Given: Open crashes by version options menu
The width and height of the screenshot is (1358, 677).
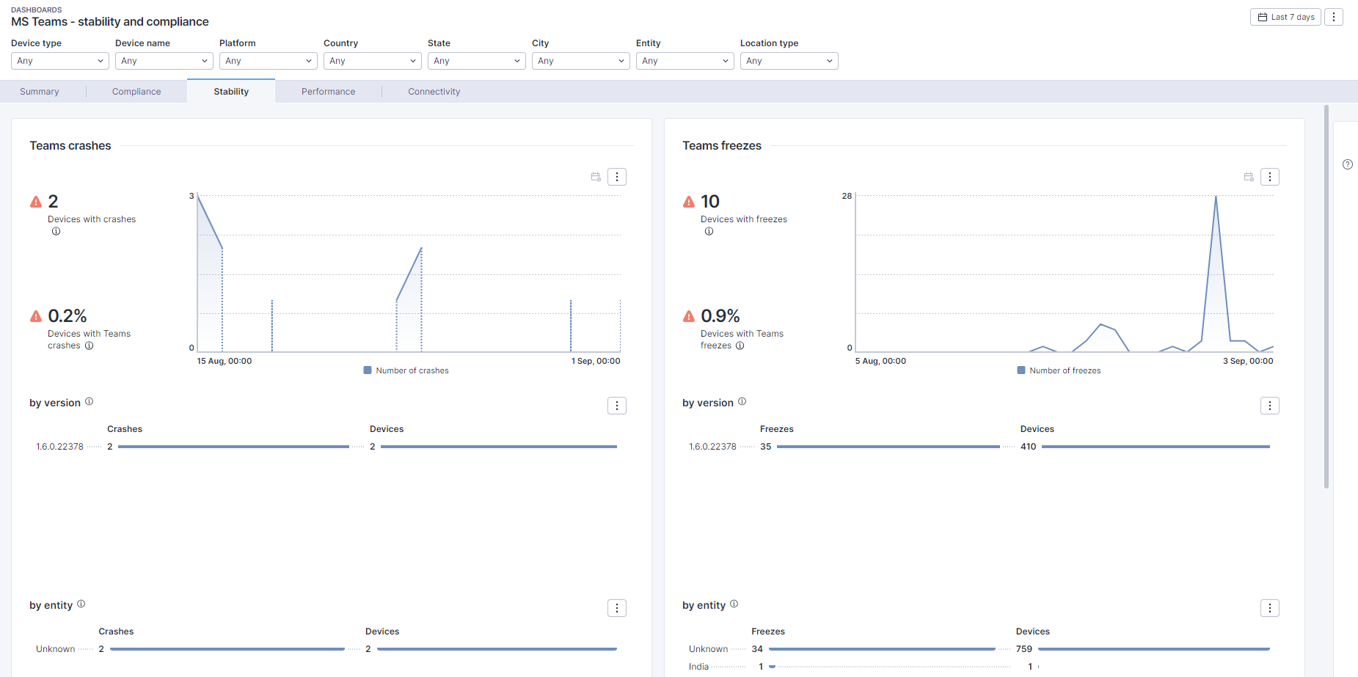Looking at the screenshot, I should click(617, 406).
